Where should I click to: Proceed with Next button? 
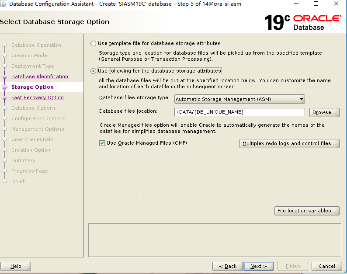tap(258, 266)
